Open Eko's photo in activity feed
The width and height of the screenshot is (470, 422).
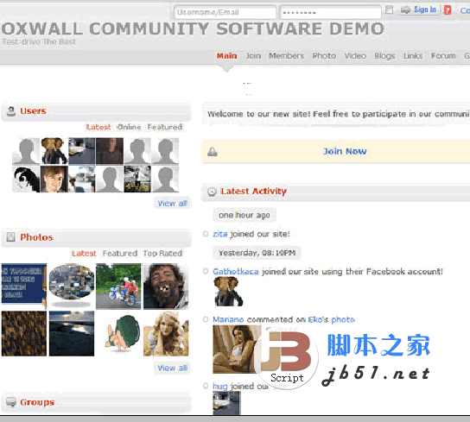[x=237, y=350]
